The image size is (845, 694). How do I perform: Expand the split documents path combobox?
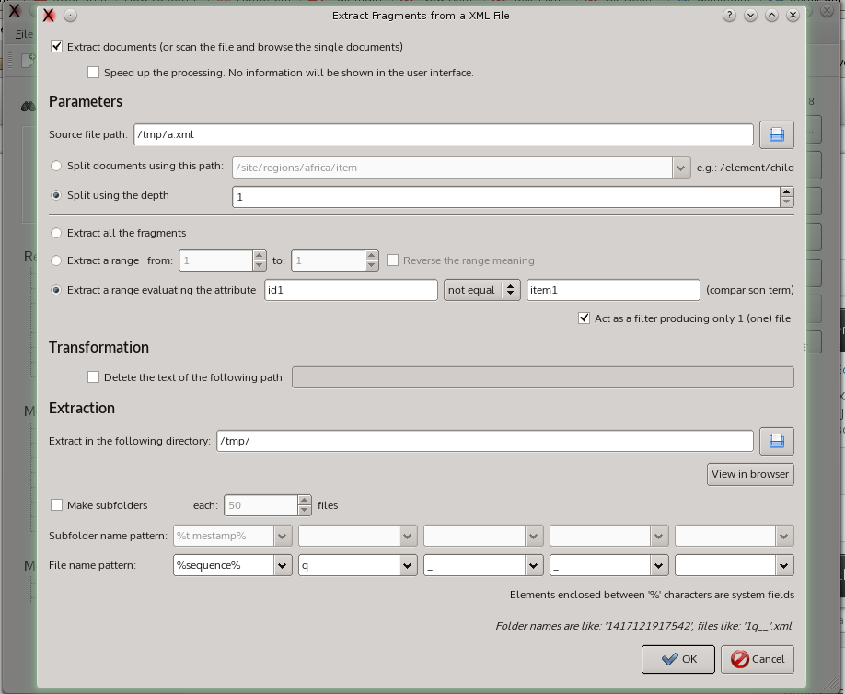678,166
